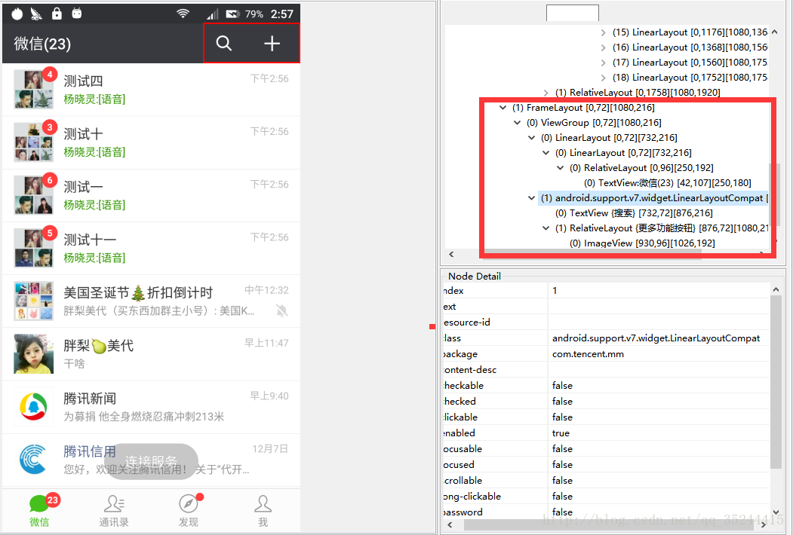793x535 pixels.
Task: Click the content-desc property row
Action: tap(606, 370)
